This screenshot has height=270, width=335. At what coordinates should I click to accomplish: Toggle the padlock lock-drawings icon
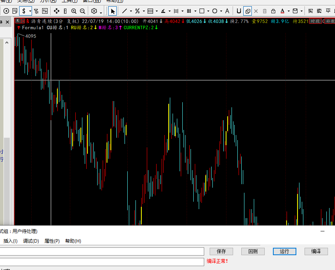coord(273,11)
